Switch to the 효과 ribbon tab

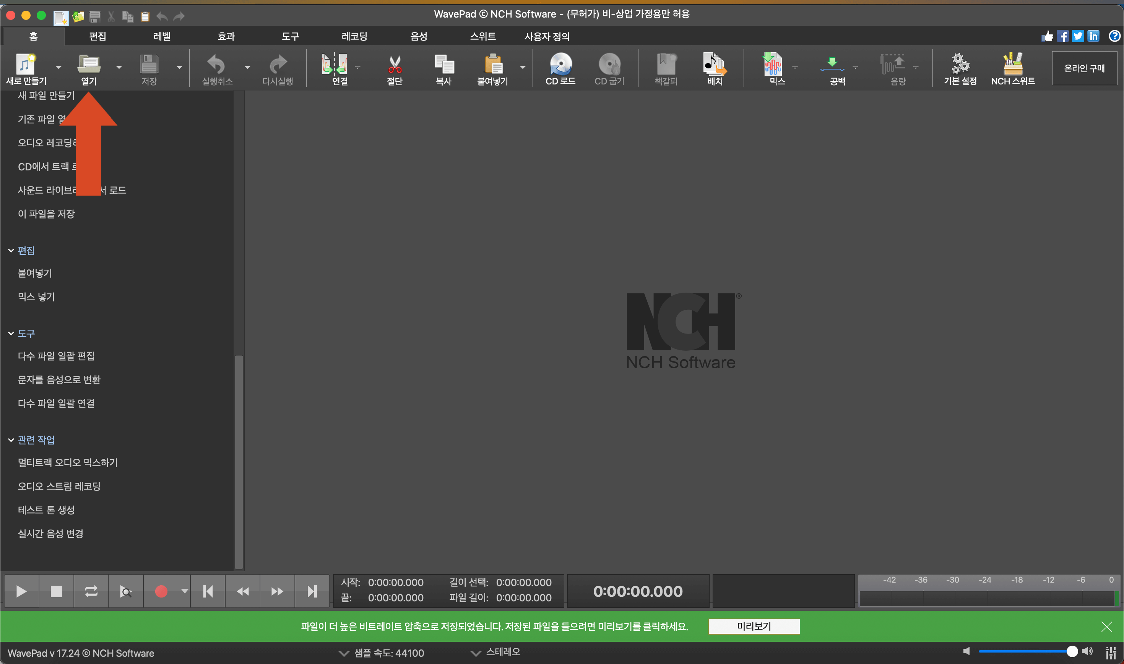point(226,36)
